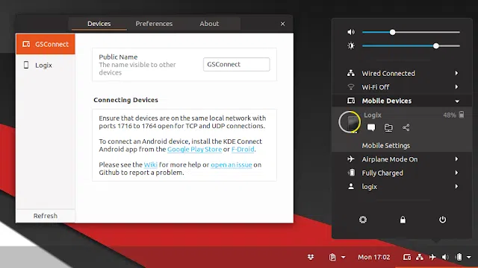
Task: Close the GSConnect settings window
Action: (x=282, y=24)
